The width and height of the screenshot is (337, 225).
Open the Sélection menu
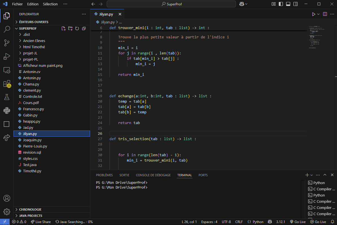pos(50,4)
